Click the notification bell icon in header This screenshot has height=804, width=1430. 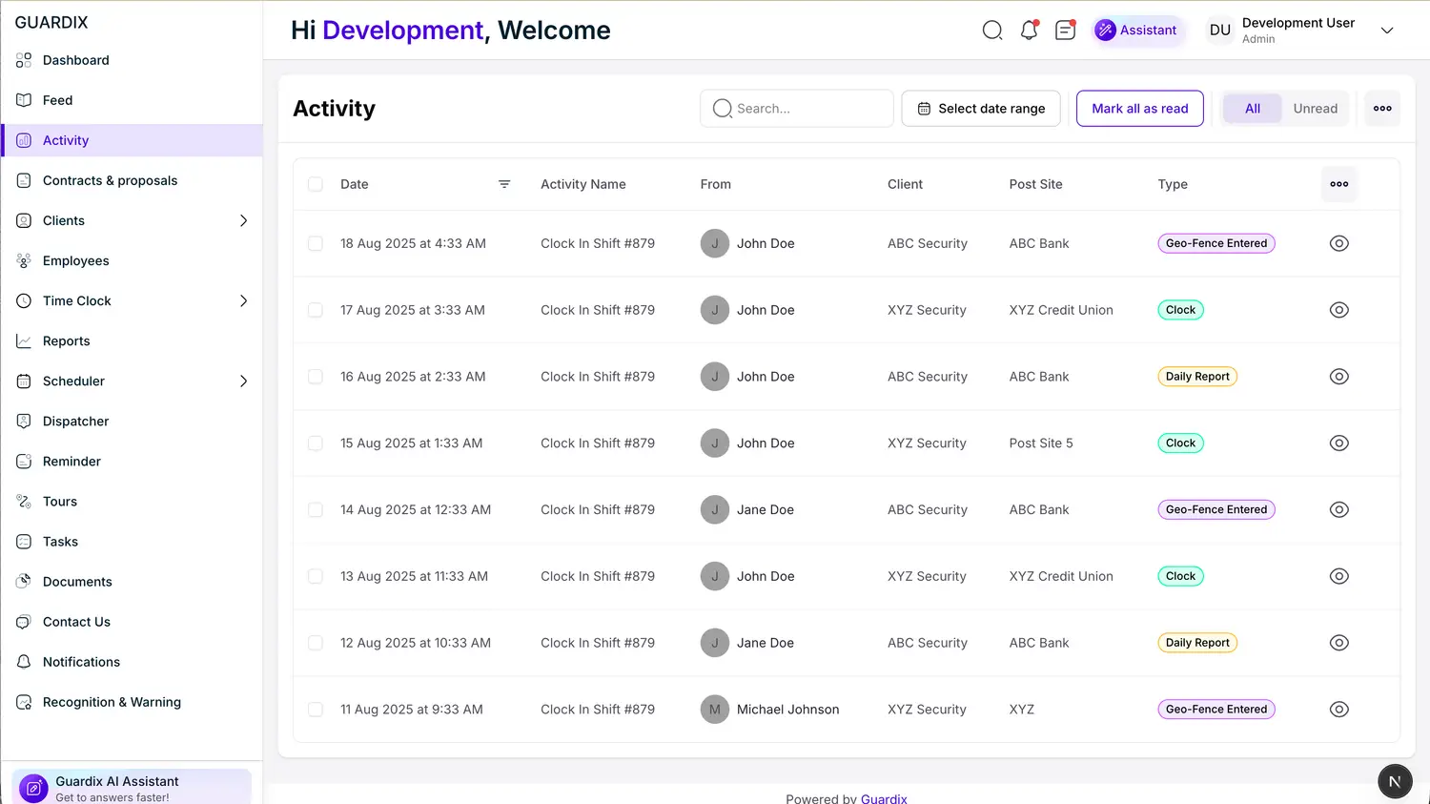1029,31
